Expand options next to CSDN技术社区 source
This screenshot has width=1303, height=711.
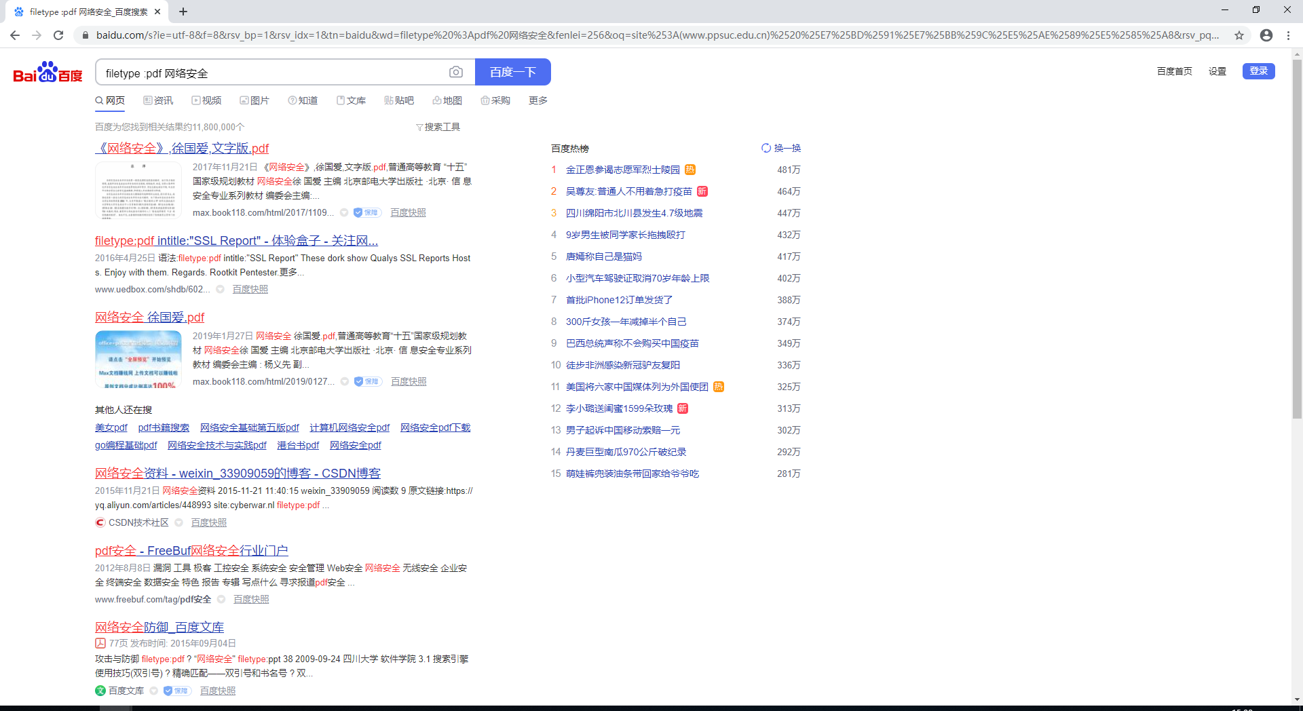[179, 522]
